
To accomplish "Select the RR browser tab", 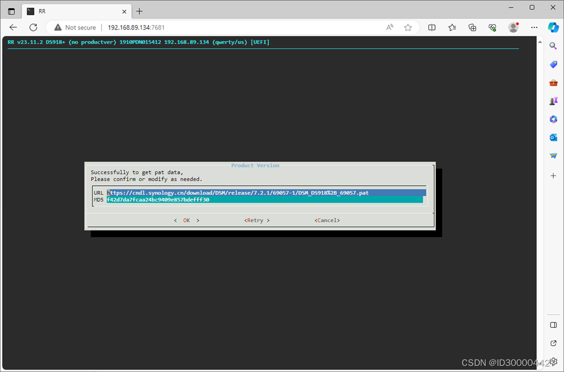I will click(x=77, y=12).
